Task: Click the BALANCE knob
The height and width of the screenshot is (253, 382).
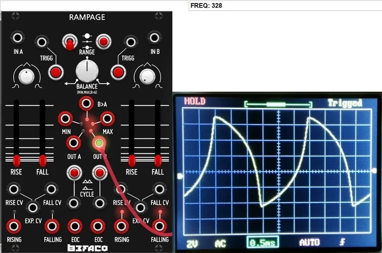Action: [x=87, y=70]
